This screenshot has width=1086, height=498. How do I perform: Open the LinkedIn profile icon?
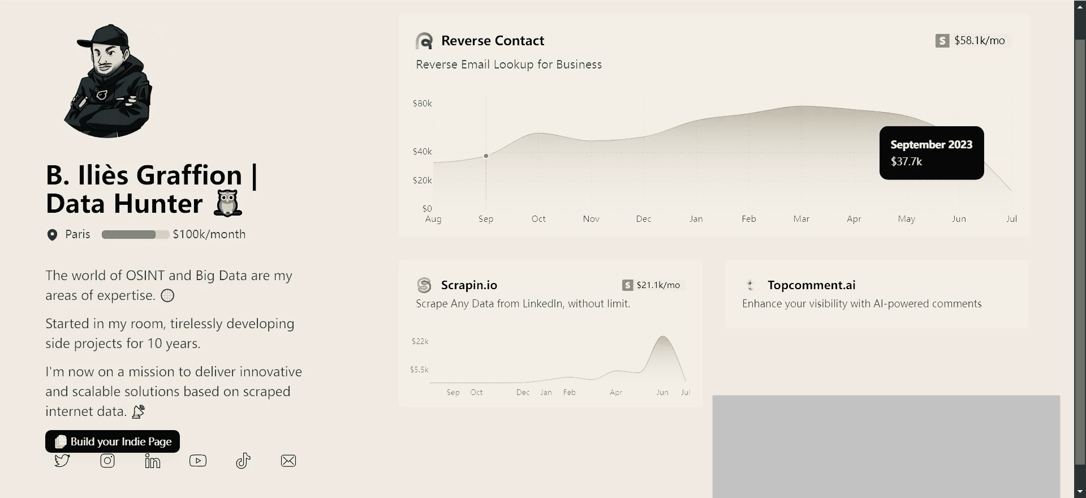pyautogui.click(x=153, y=461)
